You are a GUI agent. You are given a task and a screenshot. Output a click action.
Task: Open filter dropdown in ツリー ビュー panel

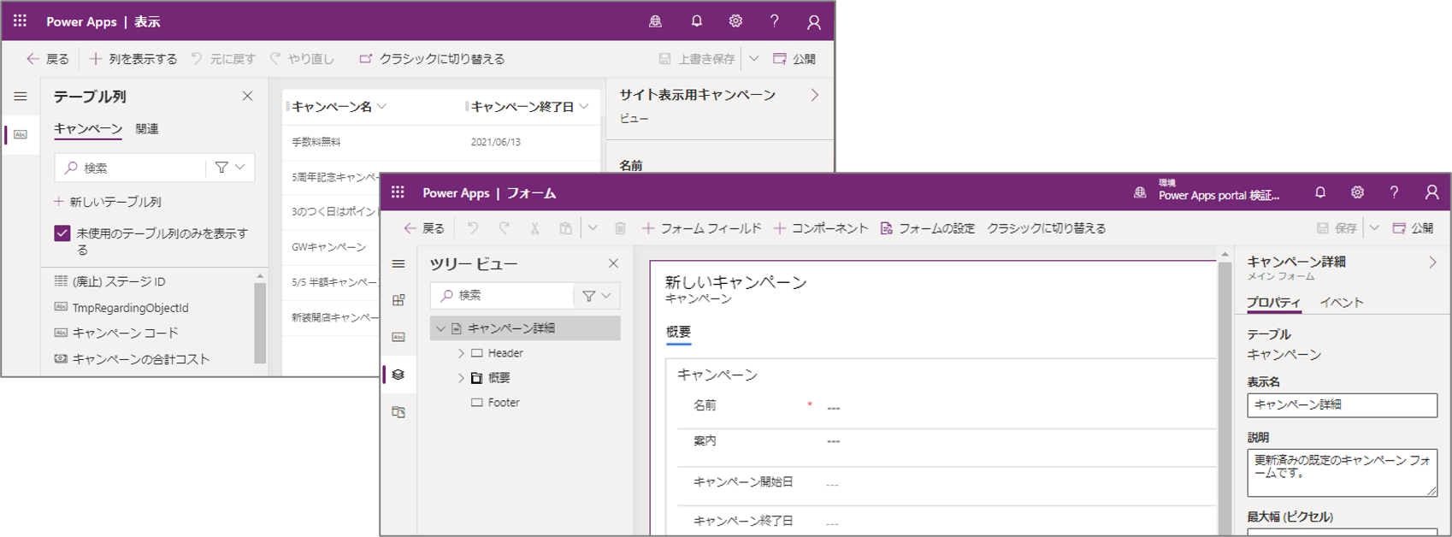pyautogui.click(x=597, y=296)
